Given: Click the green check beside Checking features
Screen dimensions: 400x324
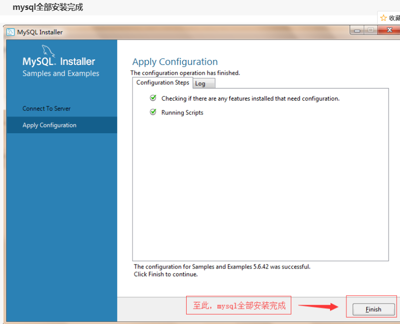Looking at the screenshot, I should [x=153, y=98].
